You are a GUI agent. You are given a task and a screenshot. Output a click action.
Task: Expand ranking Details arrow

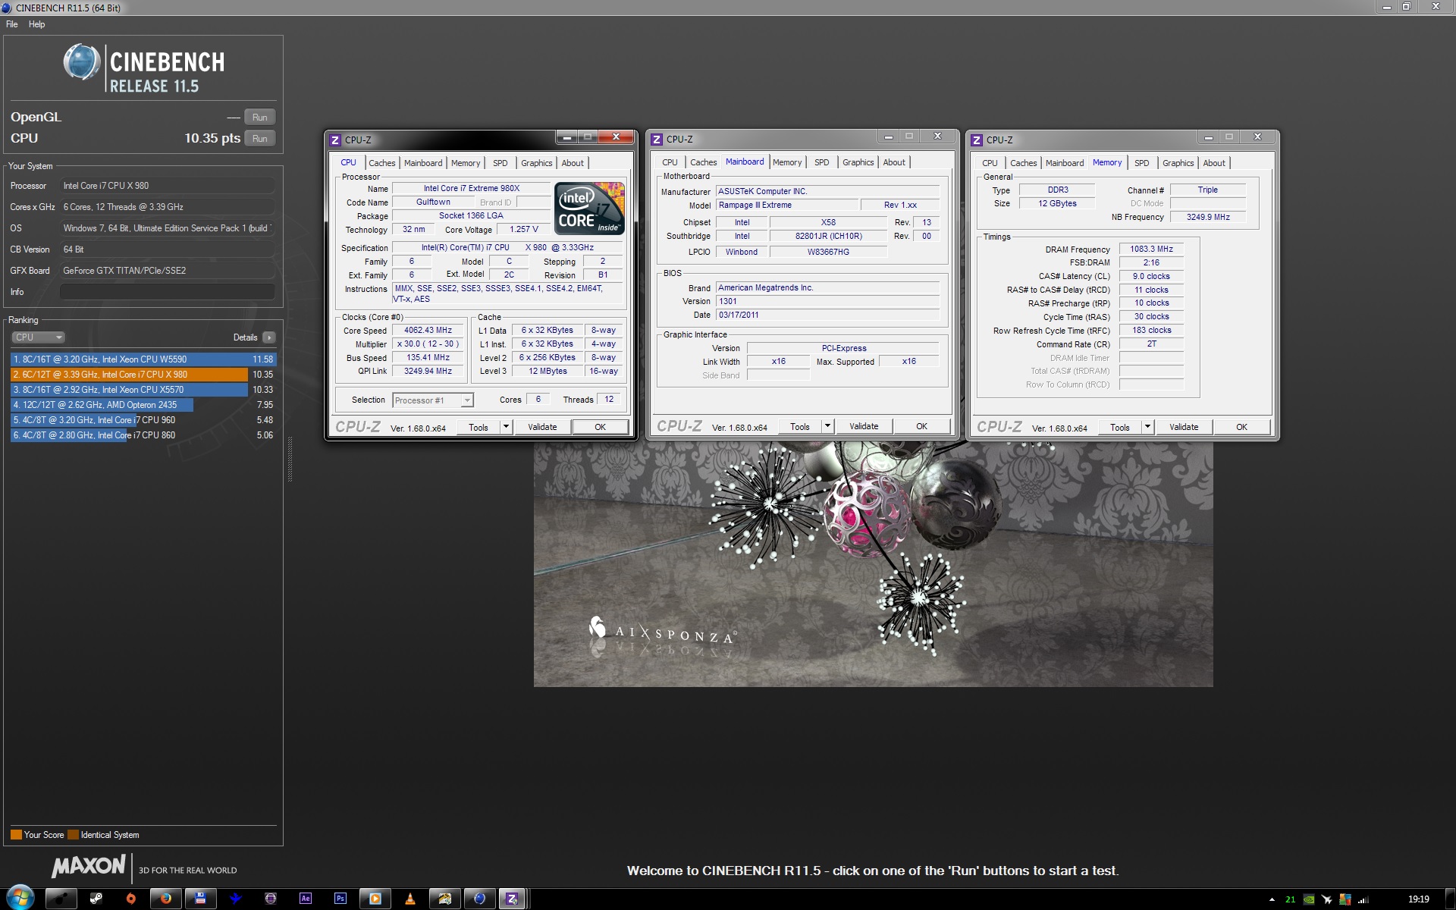(269, 337)
